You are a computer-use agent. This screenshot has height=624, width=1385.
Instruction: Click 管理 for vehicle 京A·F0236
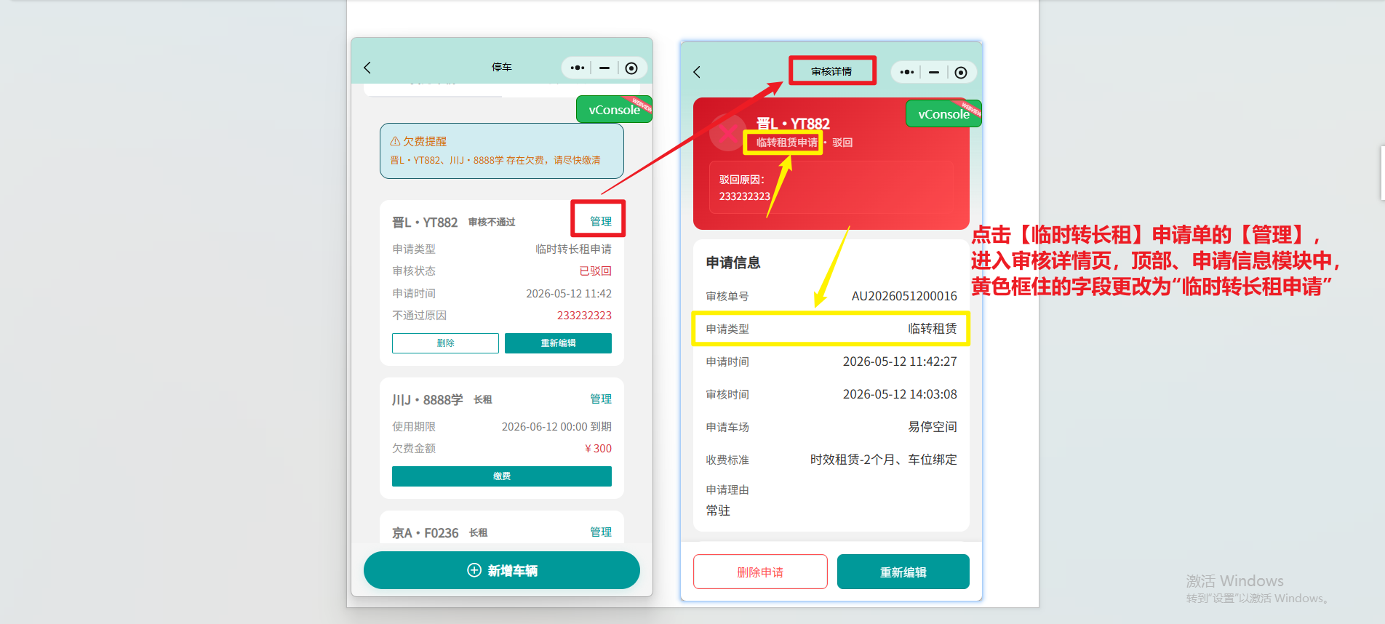click(601, 532)
